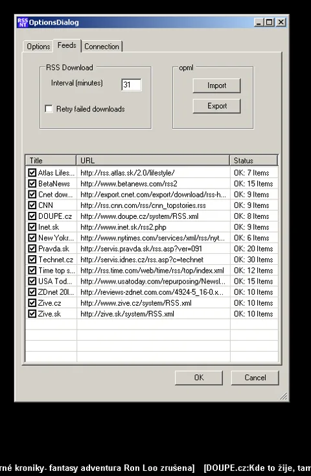Uncheck the Technet.cz feed checkbox

point(32,260)
